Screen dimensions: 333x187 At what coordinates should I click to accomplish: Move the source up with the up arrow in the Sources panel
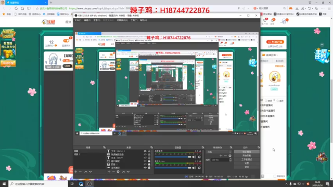[x=124, y=172]
